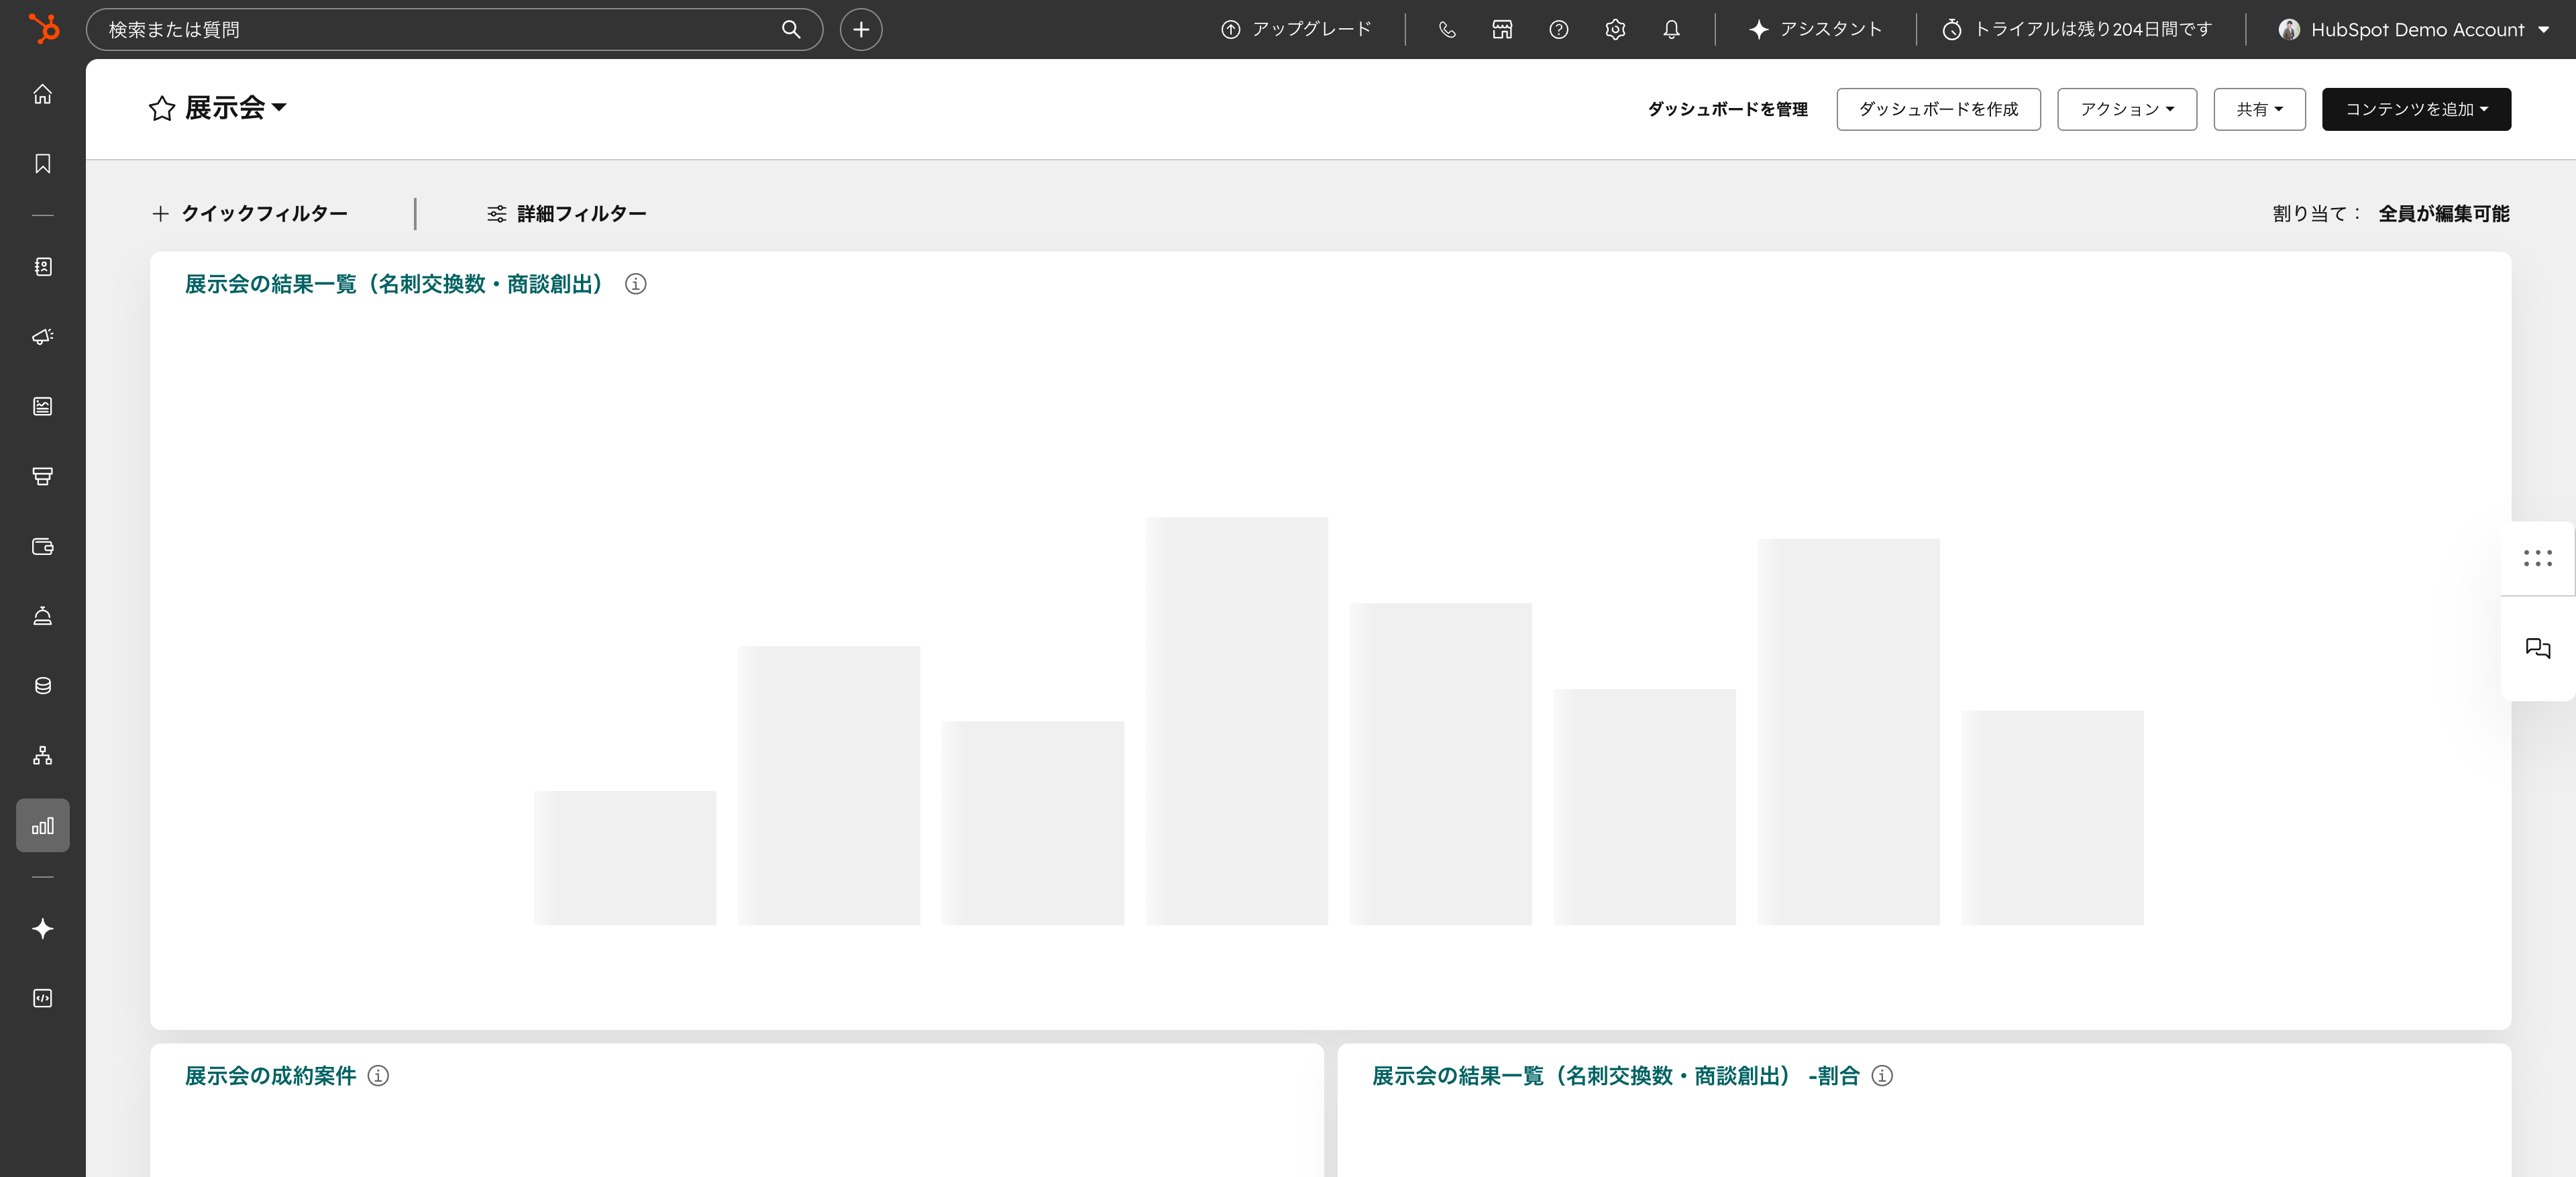This screenshot has width=2576, height=1177.
Task: Open the Commerce wallet icon
Action: (x=43, y=547)
